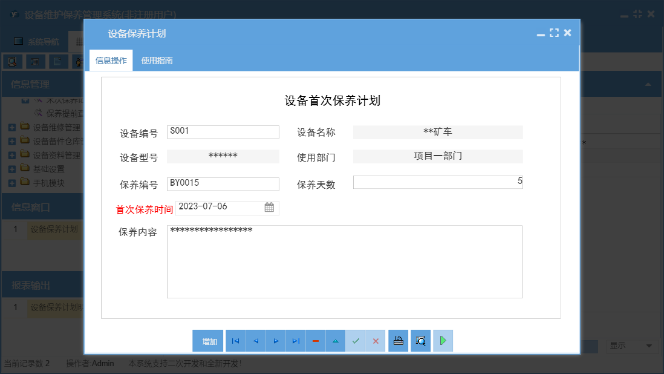Confirm changes with the green check icon
This screenshot has height=374, width=664.
356,341
